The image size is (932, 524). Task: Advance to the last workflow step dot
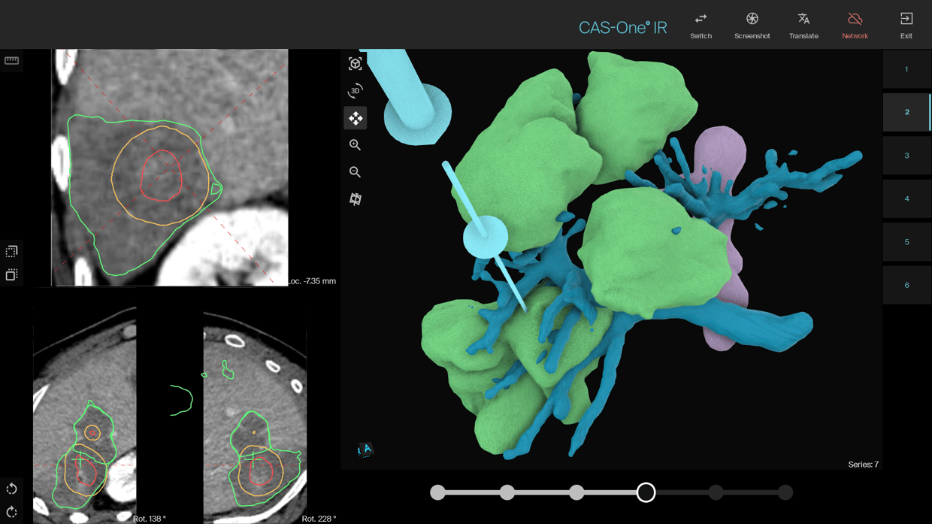(785, 492)
